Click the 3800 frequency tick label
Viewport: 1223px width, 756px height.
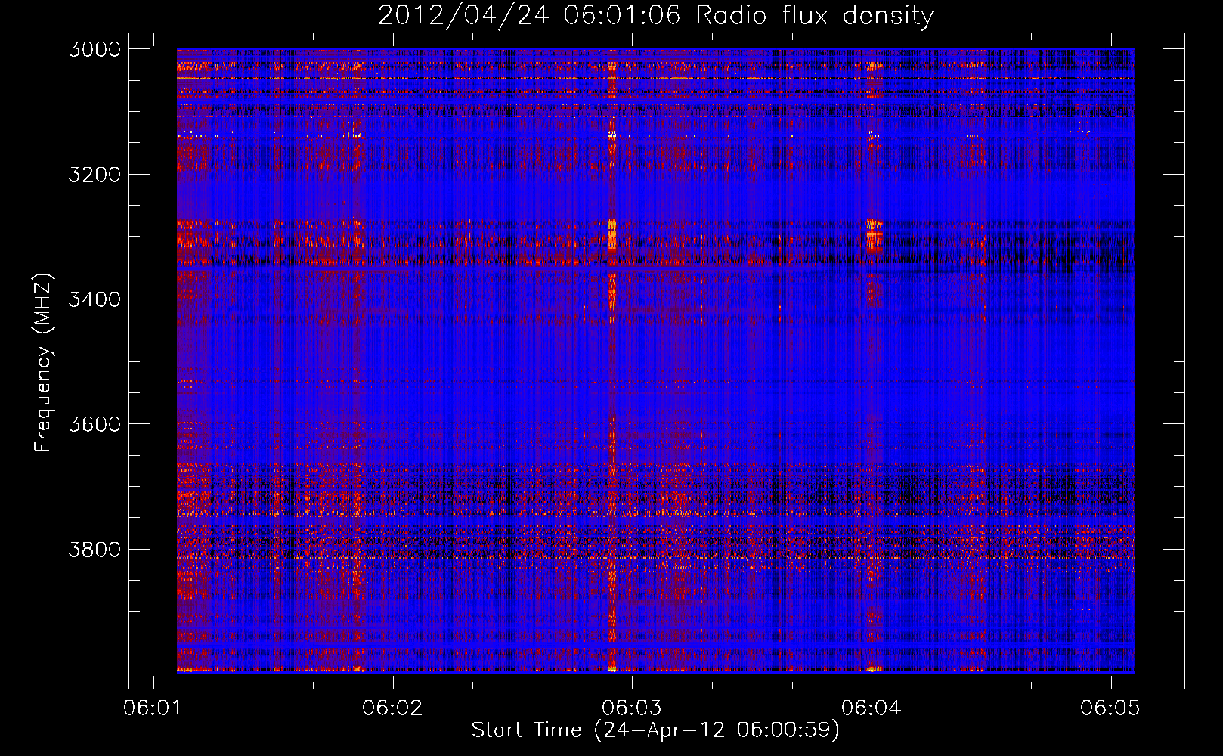click(94, 549)
